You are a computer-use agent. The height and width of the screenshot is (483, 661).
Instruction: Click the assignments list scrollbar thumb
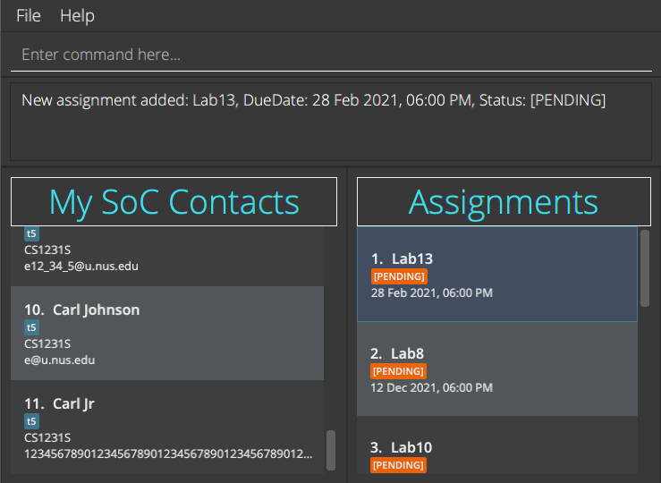tap(645, 268)
